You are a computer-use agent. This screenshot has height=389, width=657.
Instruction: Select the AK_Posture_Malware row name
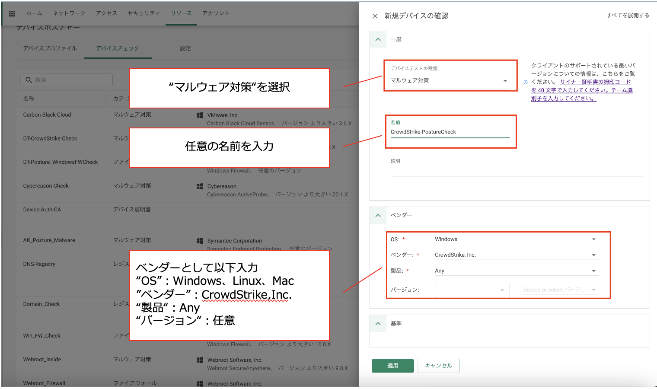pyautogui.click(x=49, y=240)
